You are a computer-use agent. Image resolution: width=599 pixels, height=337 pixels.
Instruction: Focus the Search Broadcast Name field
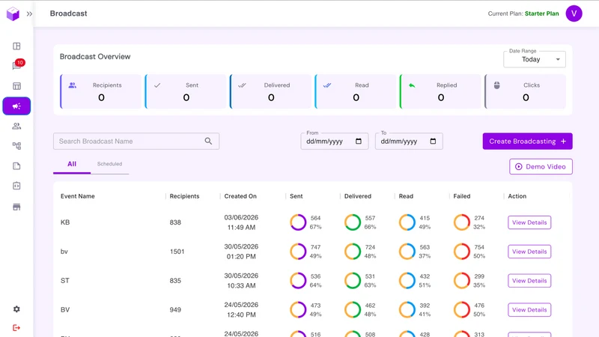[x=136, y=142]
